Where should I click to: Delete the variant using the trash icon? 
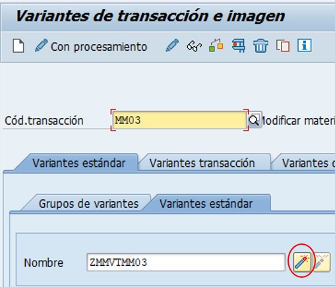[x=260, y=46]
